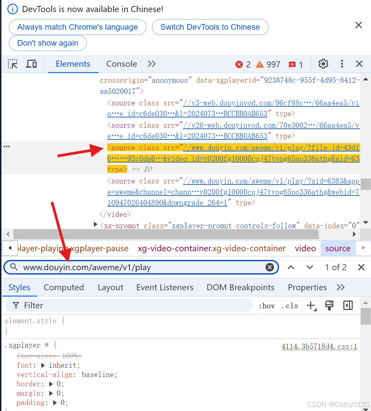This screenshot has height=411, width=371.
Task: Select the source breadcrumb
Action: pyautogui.click(x=338, y=249)
